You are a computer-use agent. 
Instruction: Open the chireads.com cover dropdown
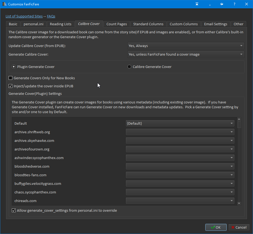coord(180,201)
